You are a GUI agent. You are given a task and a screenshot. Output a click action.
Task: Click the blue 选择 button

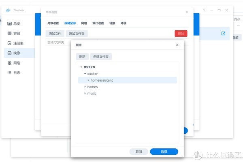(164, 151)
